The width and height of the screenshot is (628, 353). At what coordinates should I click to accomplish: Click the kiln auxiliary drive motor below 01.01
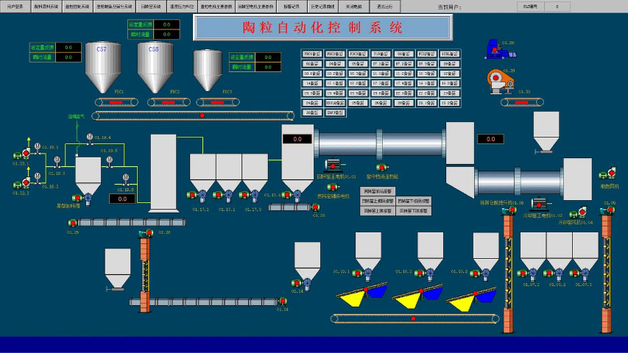[334, 187]
